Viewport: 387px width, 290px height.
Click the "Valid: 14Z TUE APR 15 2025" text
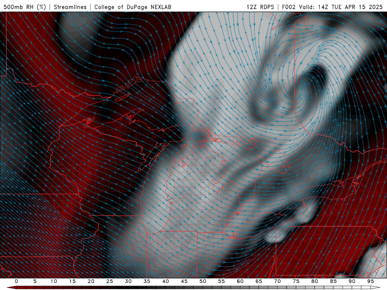pyautogui.click(x=341, y=7)
